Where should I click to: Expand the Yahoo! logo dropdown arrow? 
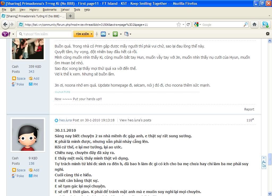[13, 34]
